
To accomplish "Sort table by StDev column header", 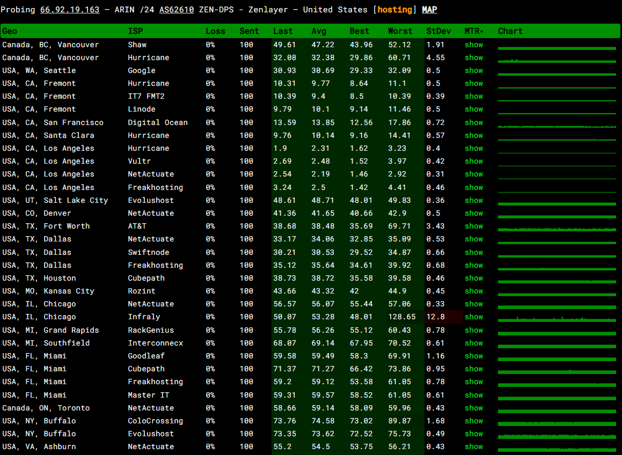I will [438, 31].
